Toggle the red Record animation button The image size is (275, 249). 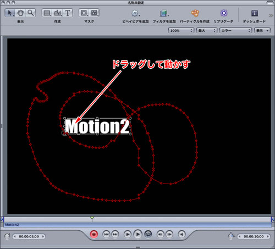(x=94, y=234)
